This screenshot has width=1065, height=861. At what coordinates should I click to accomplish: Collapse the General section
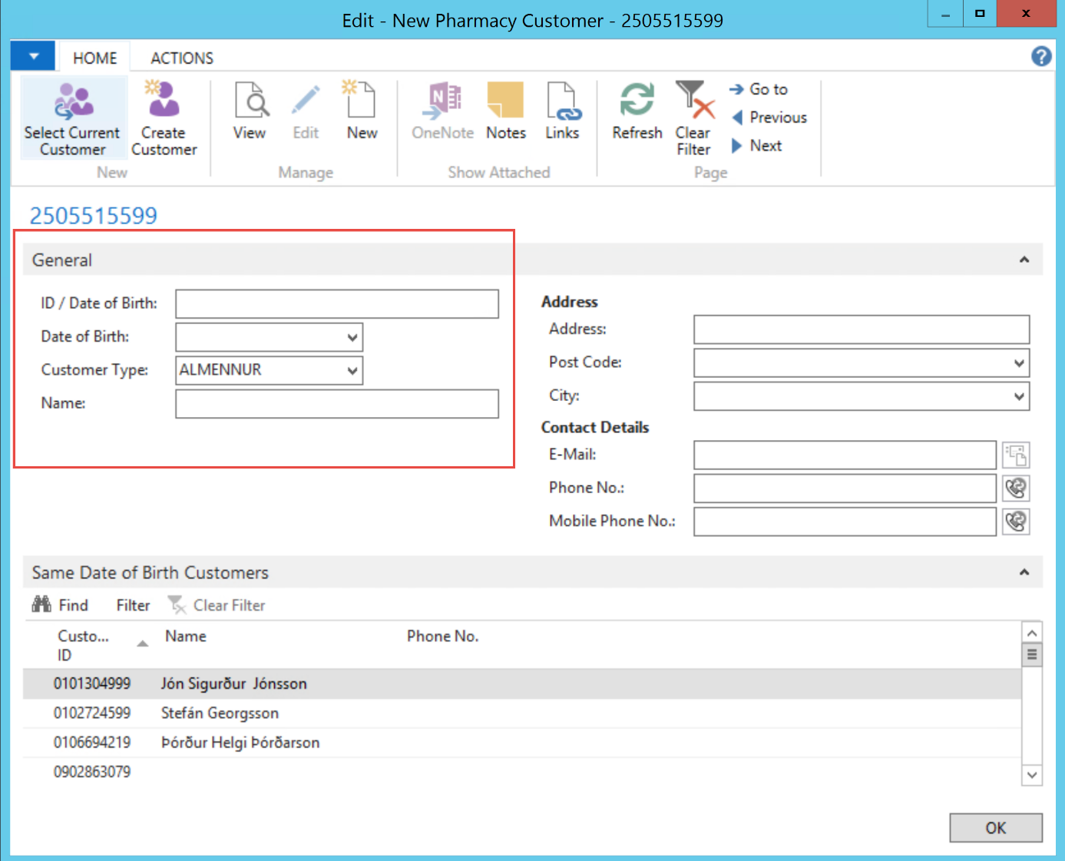point(1024,260)
